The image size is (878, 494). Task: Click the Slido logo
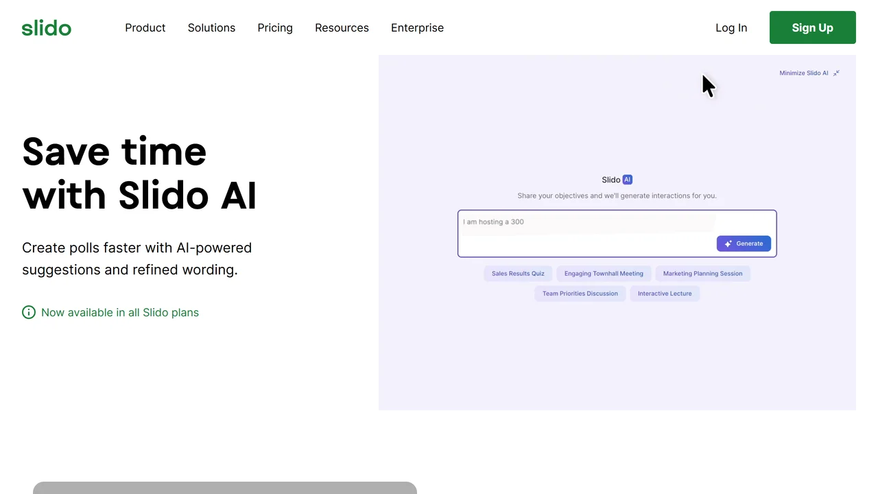[47, 28]
